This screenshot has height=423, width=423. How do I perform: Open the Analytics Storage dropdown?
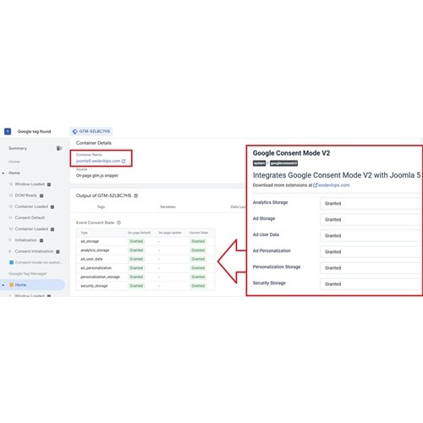371,203
